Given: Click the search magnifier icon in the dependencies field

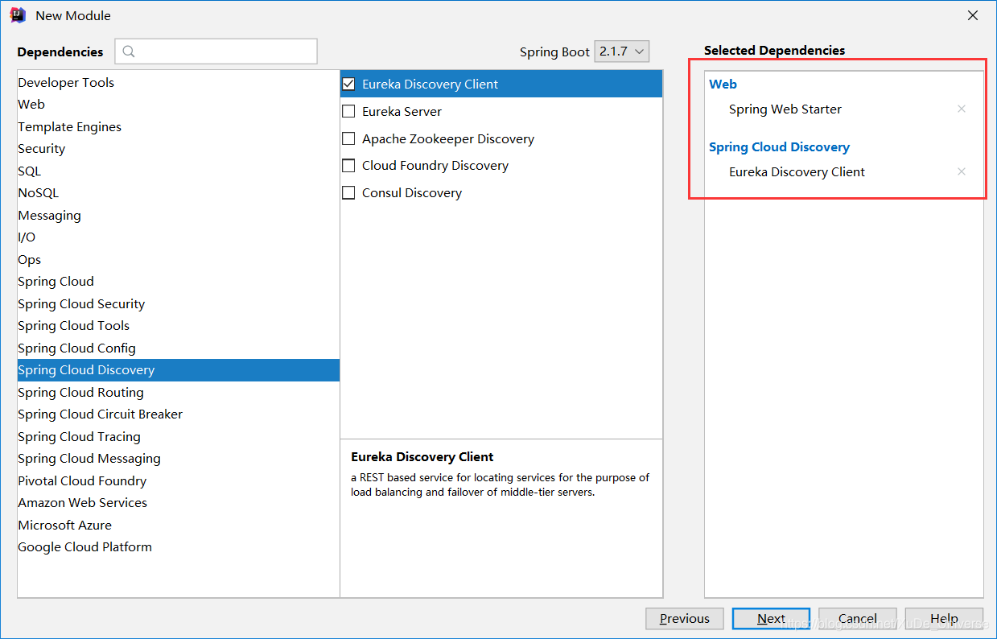Looking at the screenshot, I should (x=129, y=52).
